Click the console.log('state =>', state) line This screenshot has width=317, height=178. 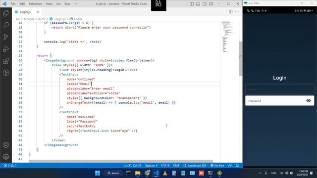[72, 42]
